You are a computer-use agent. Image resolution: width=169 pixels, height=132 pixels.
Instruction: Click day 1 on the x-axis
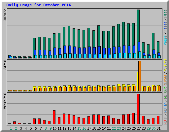11,128
